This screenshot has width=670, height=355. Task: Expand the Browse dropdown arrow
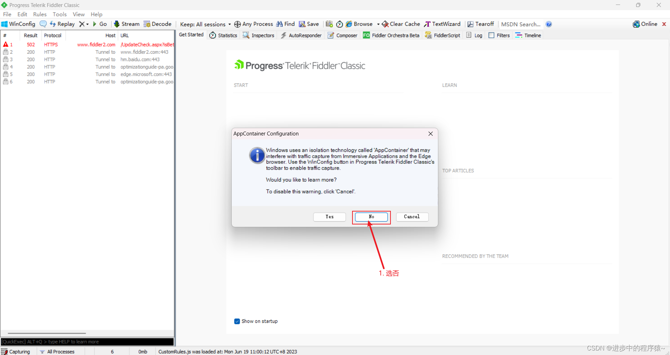point(378,24)
